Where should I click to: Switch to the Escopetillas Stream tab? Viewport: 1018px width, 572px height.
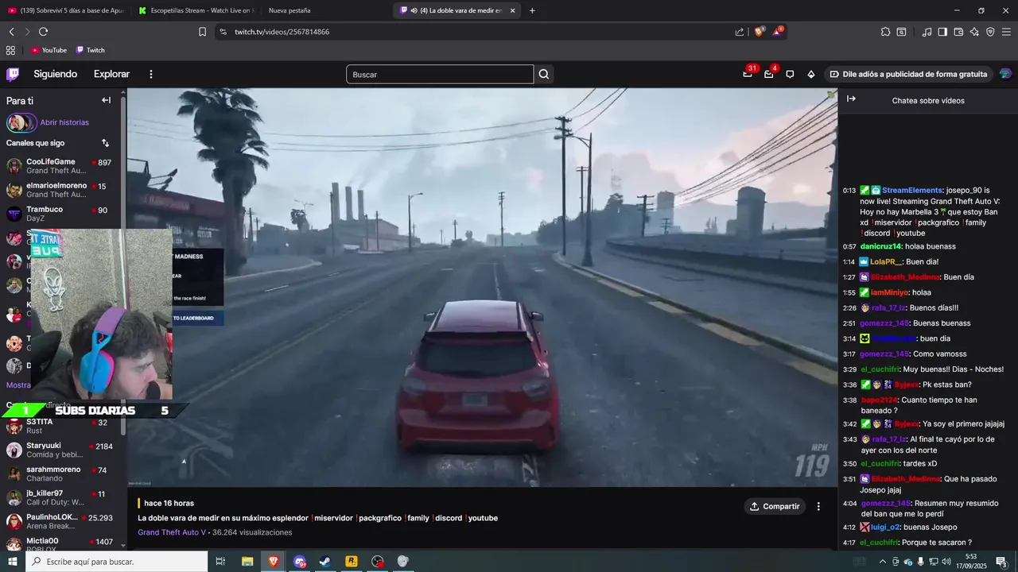tap(195, 10)
